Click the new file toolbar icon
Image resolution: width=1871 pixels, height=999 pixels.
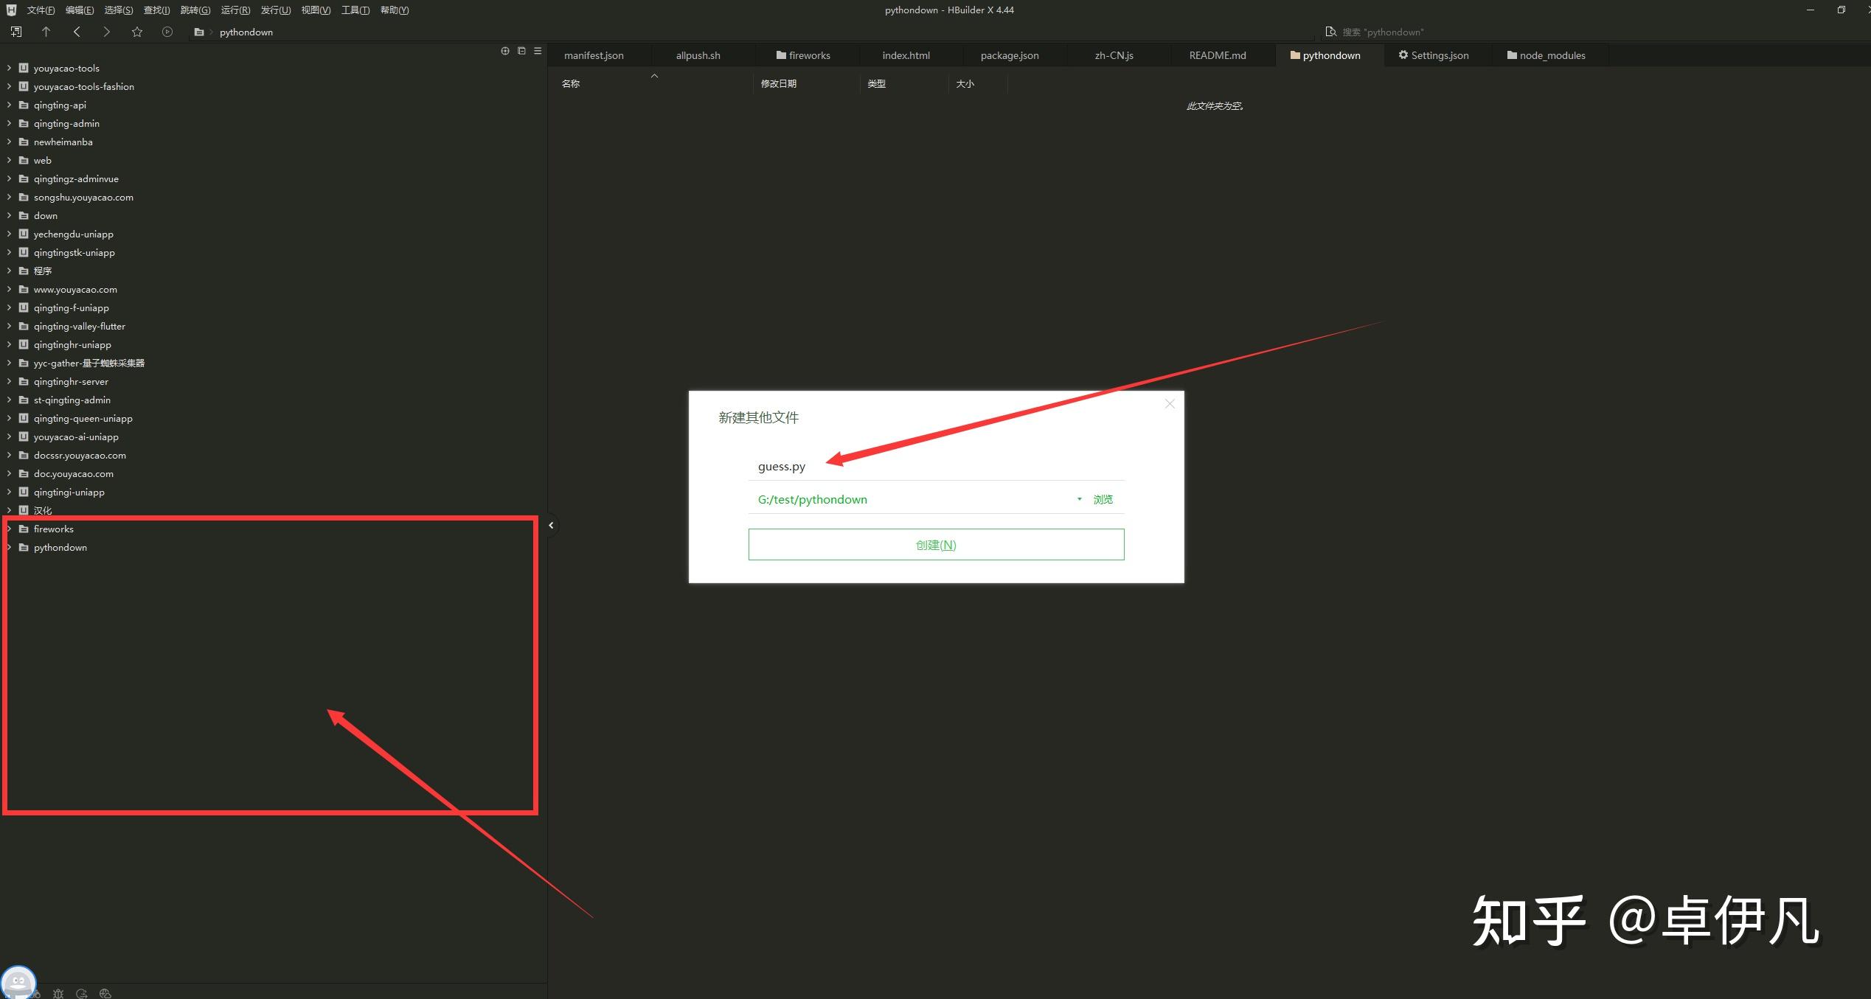[x=16, y=32]
